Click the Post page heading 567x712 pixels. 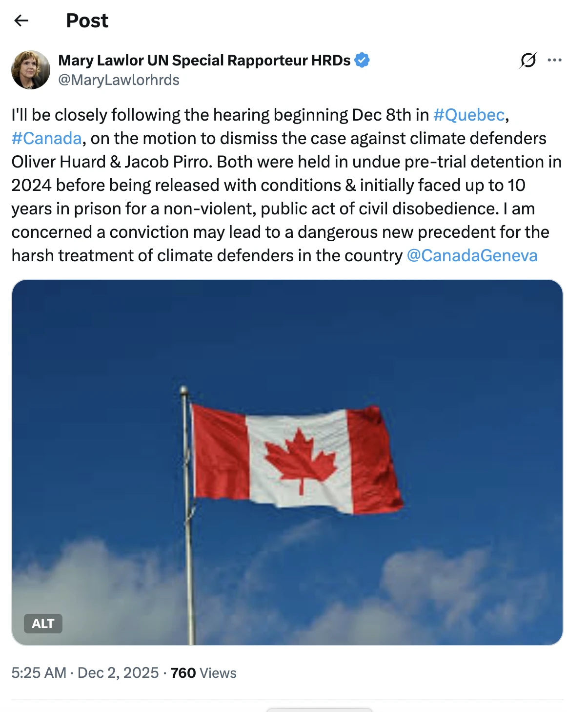pyautogui.click(x=87, y=21)
